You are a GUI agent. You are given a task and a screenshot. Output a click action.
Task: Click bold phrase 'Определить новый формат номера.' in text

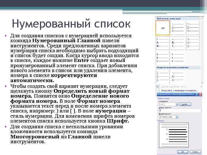coord(70,94)
